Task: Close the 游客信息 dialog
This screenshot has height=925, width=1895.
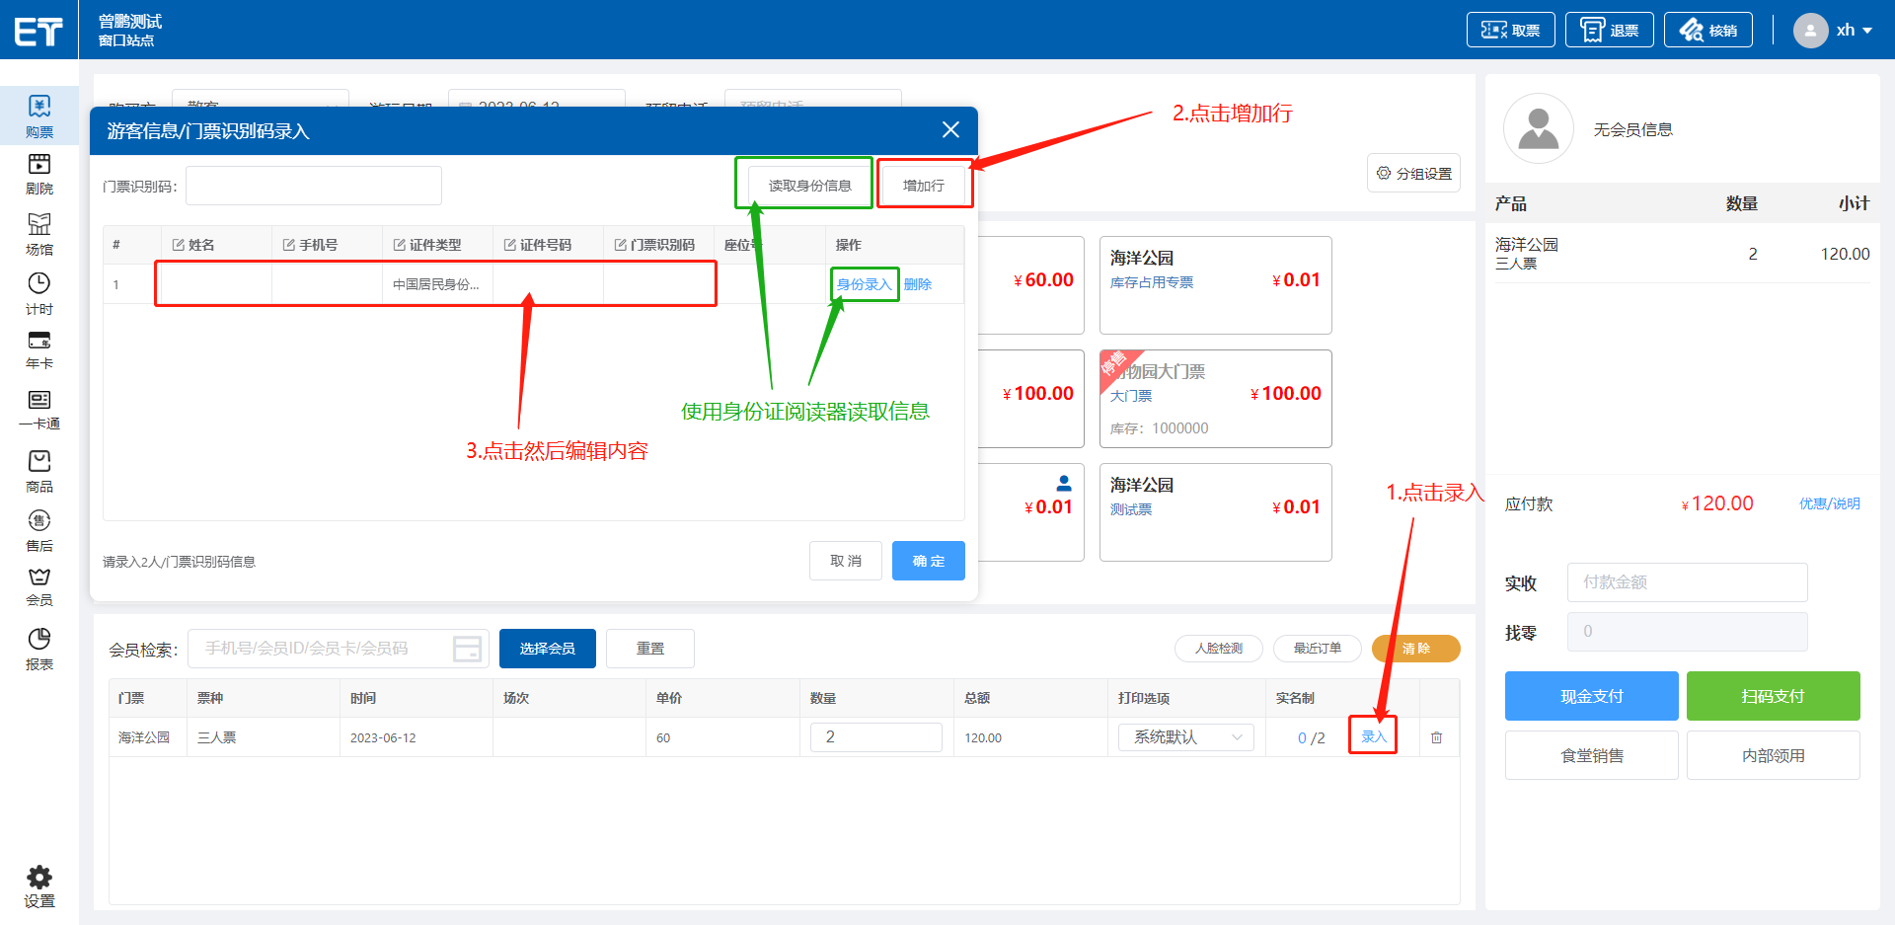Action: click(950, 130)
